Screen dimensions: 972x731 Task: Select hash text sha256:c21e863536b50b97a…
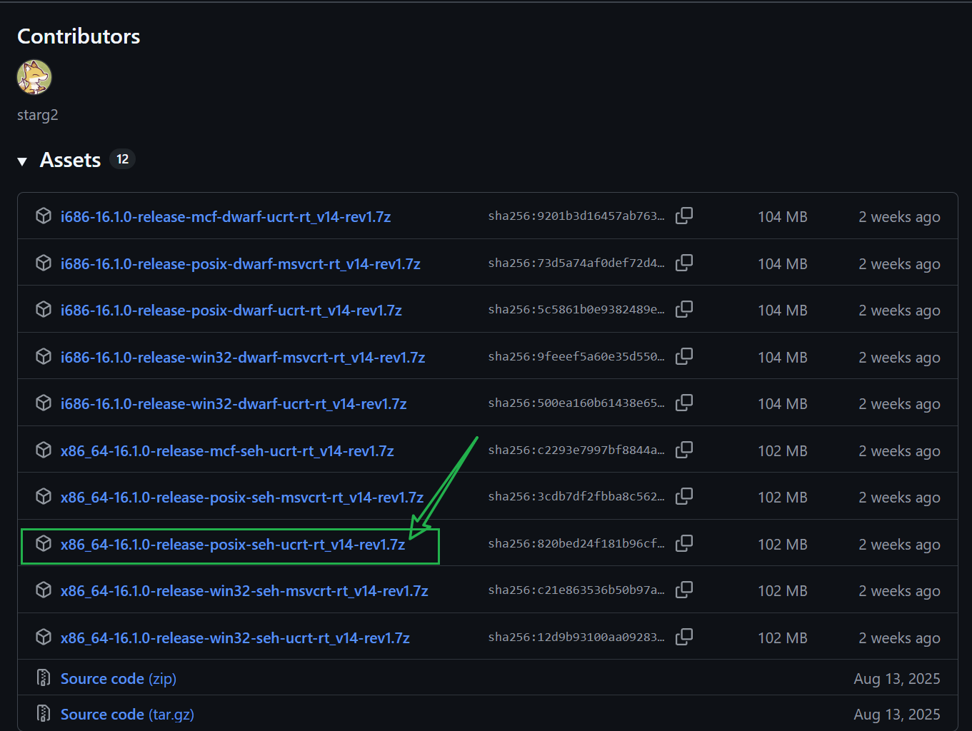pos(576,590)
